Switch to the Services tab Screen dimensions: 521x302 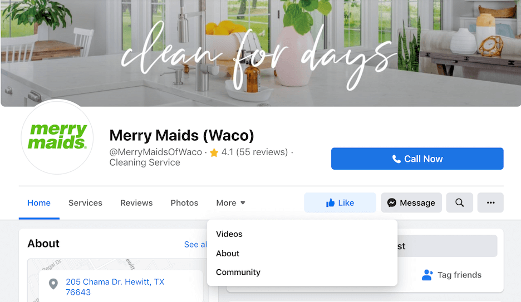pyautogui.click(x=85, y=203)
